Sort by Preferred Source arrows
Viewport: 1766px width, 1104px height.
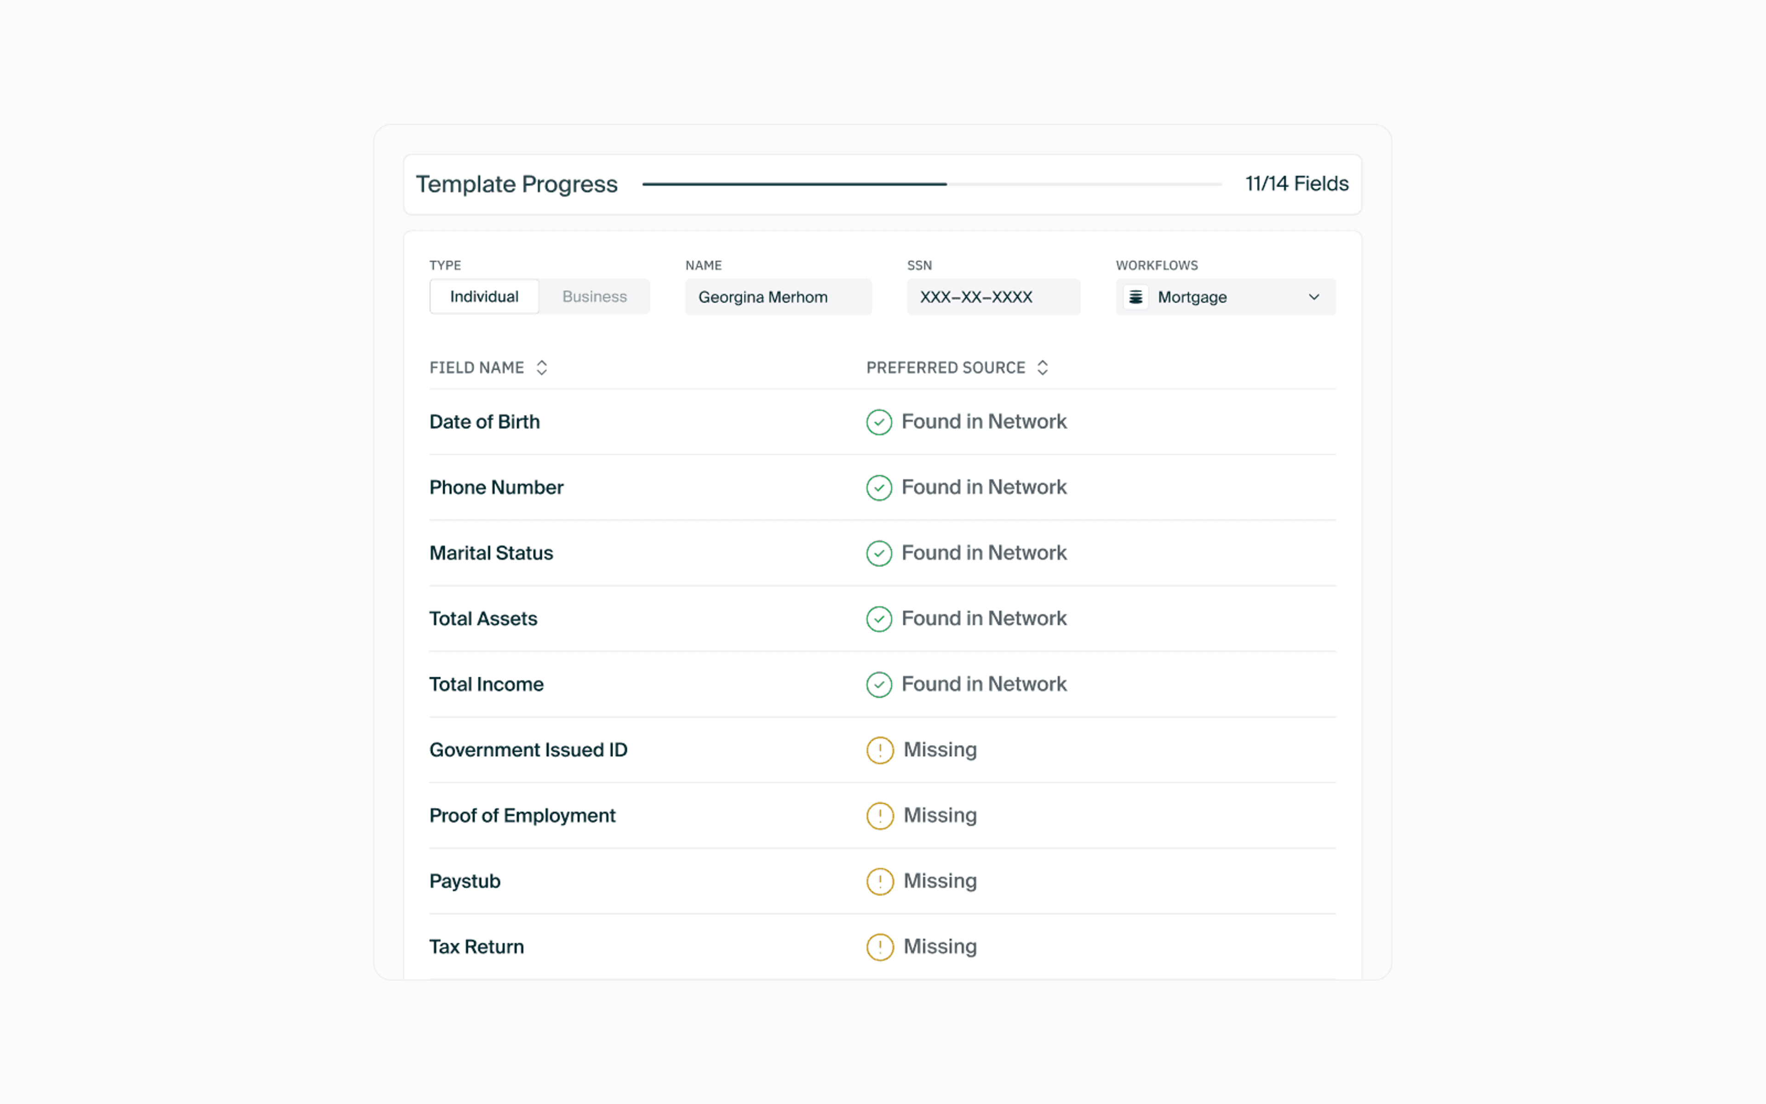click(1042, 367)
